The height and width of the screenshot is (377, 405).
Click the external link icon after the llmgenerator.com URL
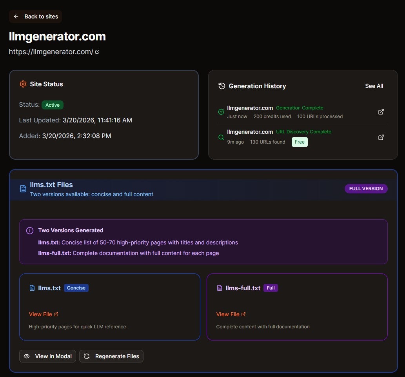click(x=97, y=51)
